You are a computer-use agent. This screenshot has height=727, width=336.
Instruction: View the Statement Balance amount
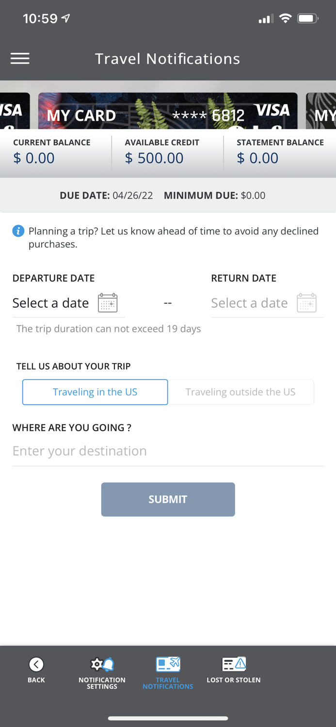coord(257,158)
